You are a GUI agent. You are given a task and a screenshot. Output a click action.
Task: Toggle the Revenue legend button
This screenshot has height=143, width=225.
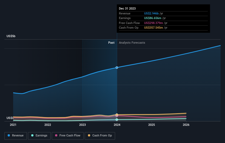pyautogui.click(x=16, y=136)
